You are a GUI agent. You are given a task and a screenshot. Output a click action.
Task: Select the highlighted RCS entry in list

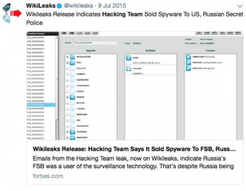(x=39, y=105)
